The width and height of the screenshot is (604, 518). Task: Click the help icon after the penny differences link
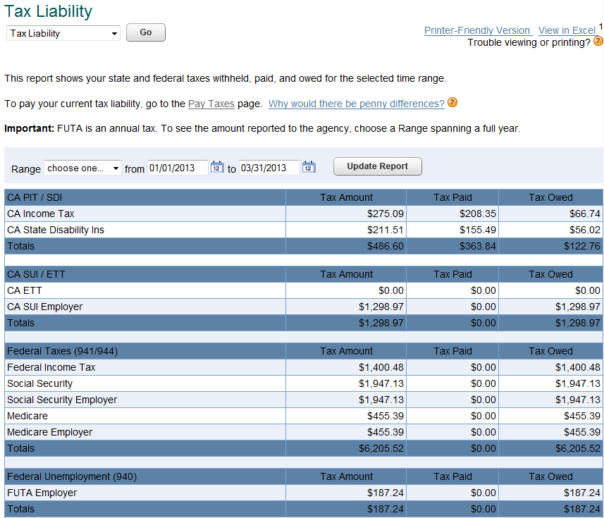tap(452, 103)
